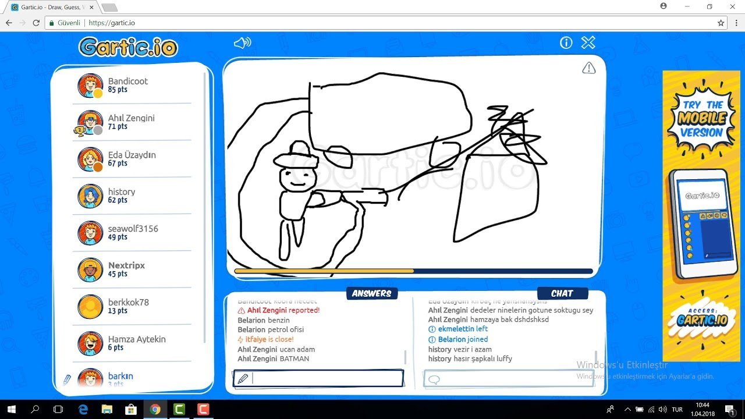The width and height of the screenshot is (745, 419).
Task: Click berkkok78's avatar
Action: coord(90,307)
